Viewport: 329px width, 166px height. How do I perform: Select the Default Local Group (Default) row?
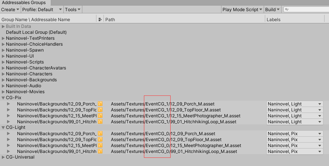pos(36,32)
